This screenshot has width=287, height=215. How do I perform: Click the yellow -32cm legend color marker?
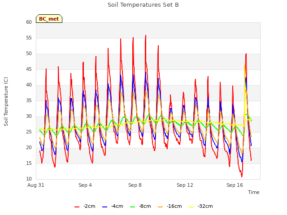pos(191,207)
